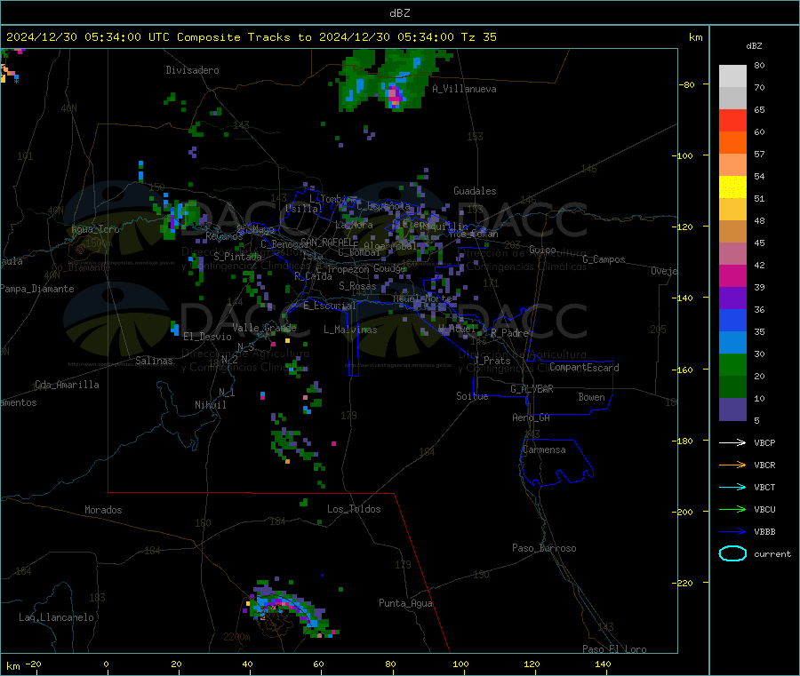Click the Cda_Amarilla map label
Viewport: 800px width, 676px height.
[x=67, y=385]
